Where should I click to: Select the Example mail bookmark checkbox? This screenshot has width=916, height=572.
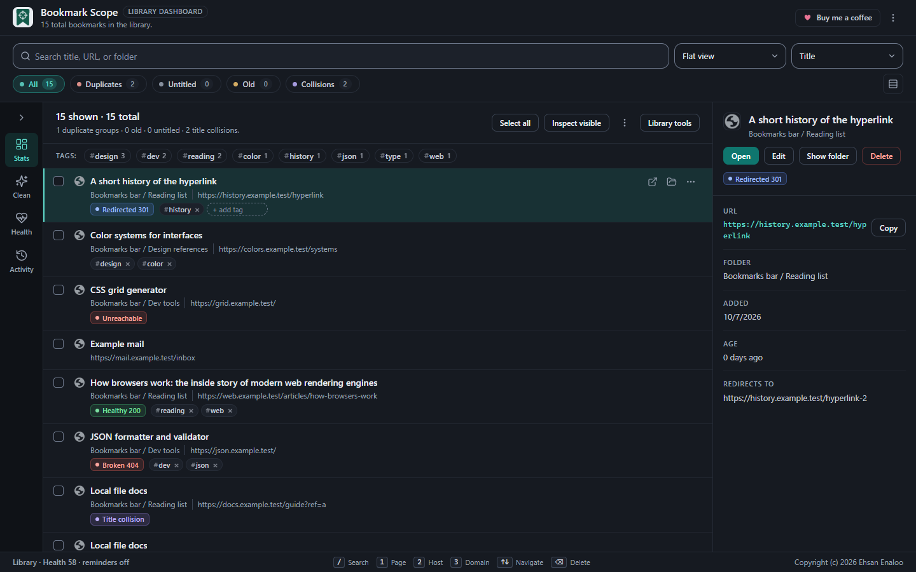click(x=59, y=344)
